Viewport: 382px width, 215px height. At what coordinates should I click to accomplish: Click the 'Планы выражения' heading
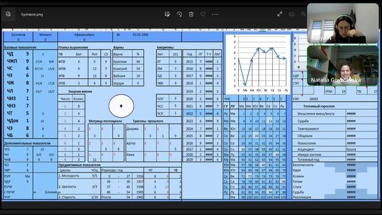[x=73, y=47]
